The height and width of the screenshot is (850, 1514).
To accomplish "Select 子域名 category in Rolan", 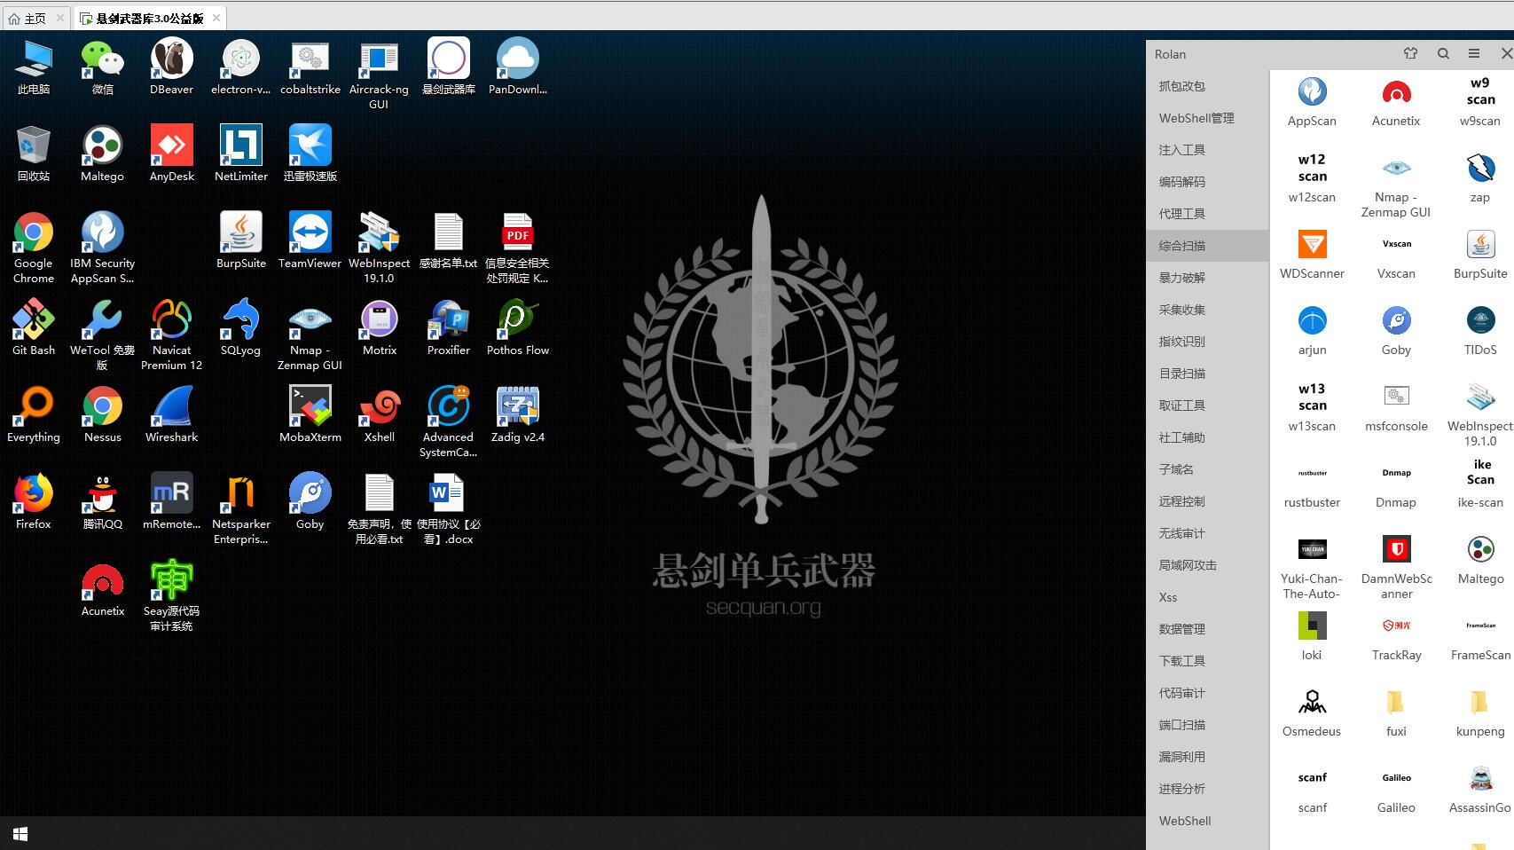I will pos(1207,469).
